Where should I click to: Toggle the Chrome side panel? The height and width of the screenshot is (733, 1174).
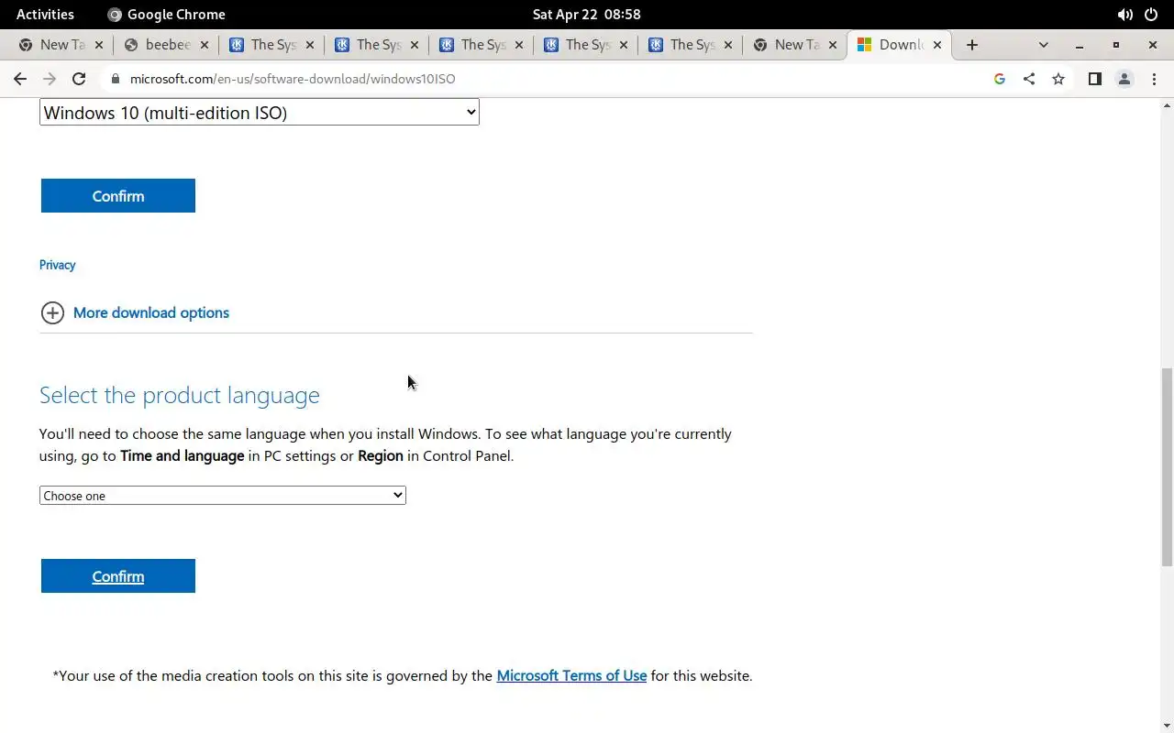[1094, 79]
